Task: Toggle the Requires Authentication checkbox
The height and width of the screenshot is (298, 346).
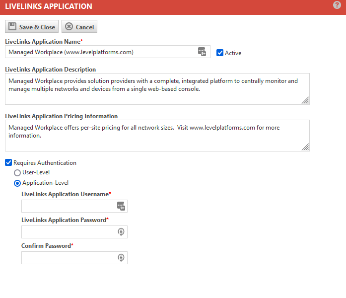Action: 8,162
